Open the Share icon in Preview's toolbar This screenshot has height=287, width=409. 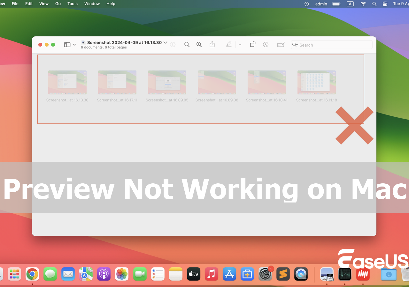212,44
